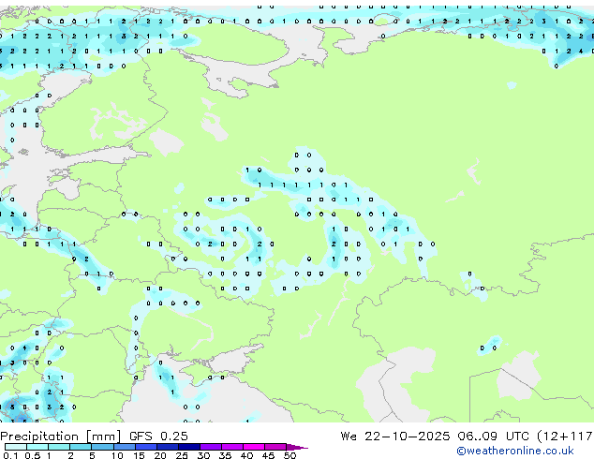Viewport: 594px width, 459px height.
Task: Click the 20–25 mm dark blue legend swatch
Action: tap(167, 447)
